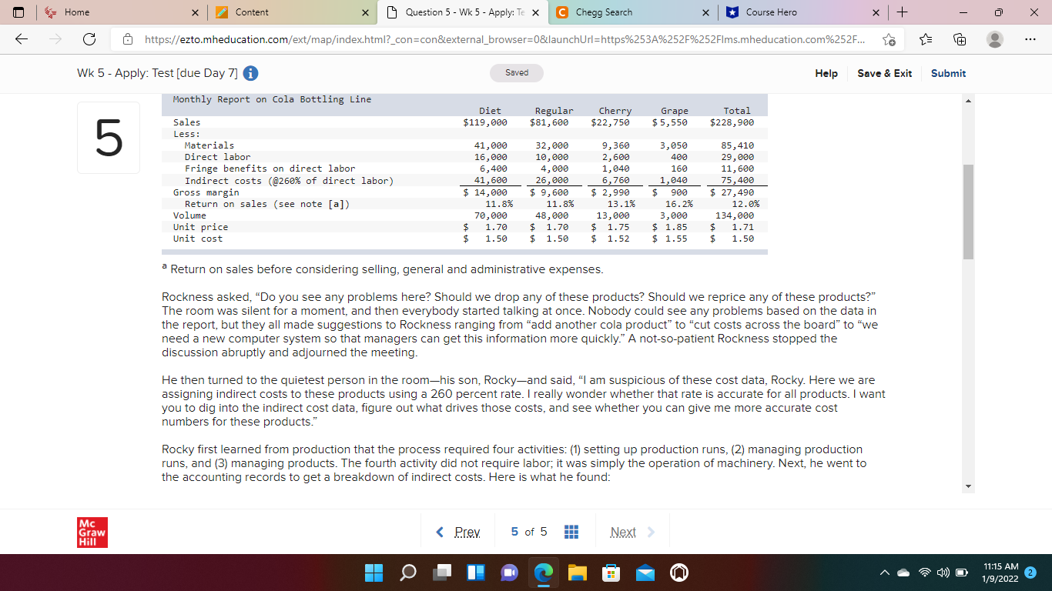1052x591 pixels.
Task: Open Windows taskbar Search
Action: tap(407, 573)
